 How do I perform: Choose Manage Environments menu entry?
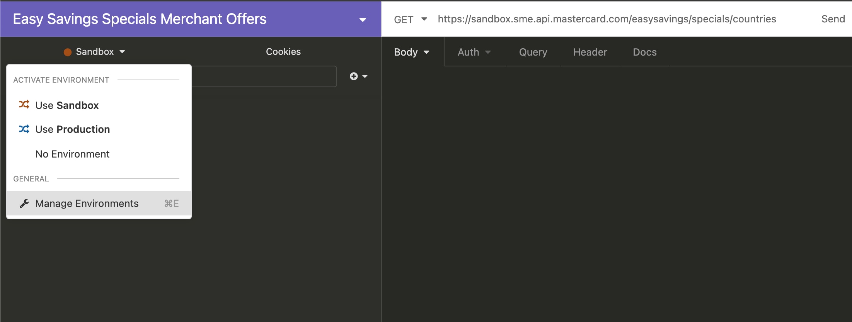point(87,203)
